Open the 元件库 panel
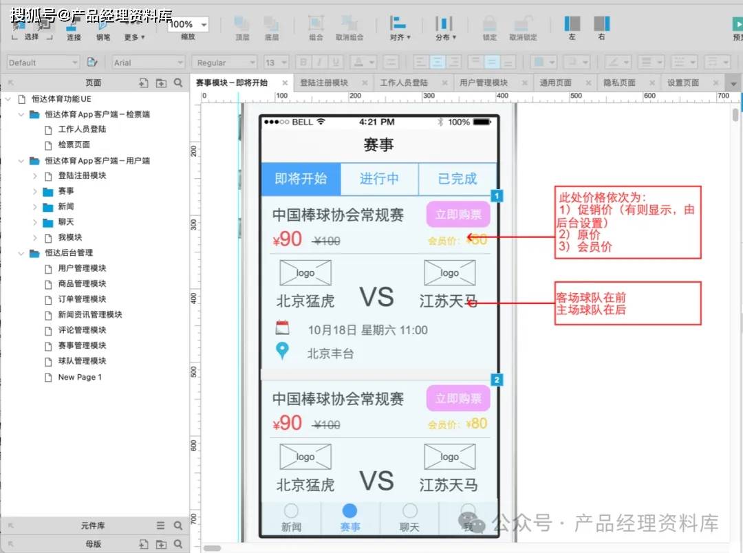Screen dimensions: 743x553 click(x=93, y=525)
